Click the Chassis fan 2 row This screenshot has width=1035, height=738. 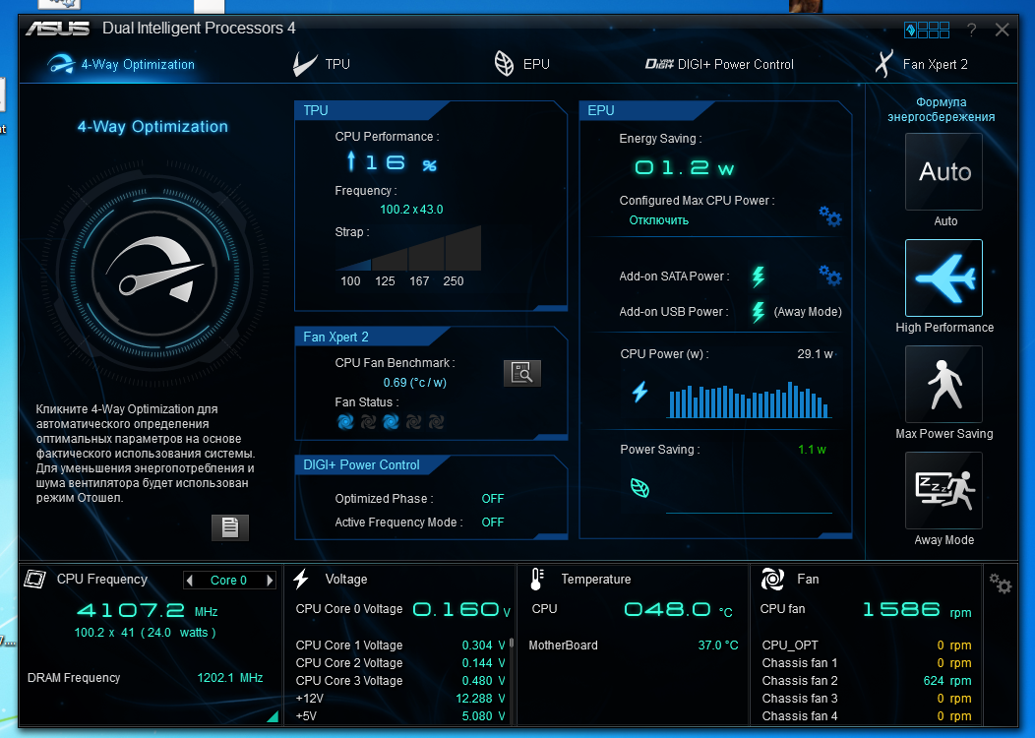[866, 681]
